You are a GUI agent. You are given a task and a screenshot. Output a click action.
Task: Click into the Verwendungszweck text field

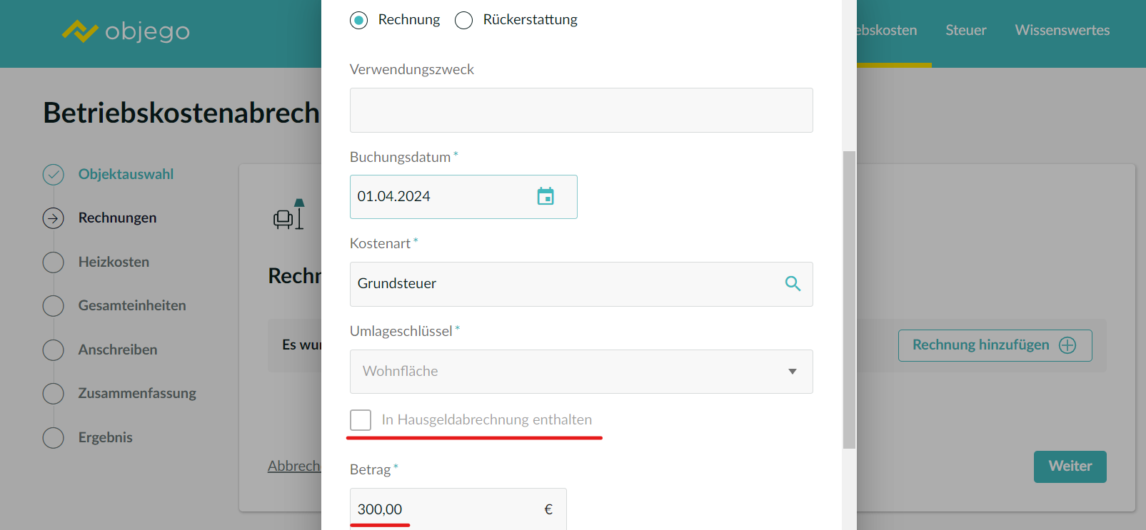pos(580,111)
